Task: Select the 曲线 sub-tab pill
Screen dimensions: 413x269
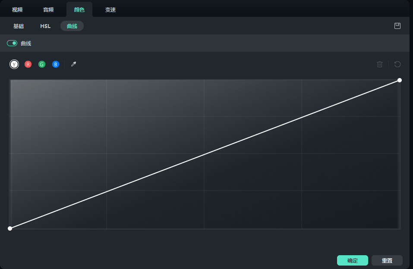Action: click(72, 26)
